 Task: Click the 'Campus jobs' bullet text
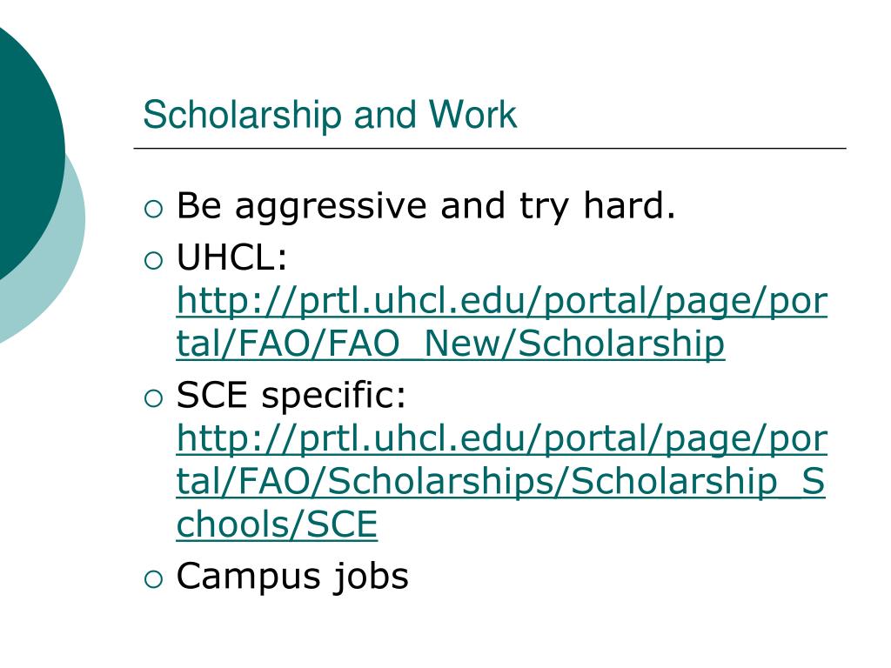(x=292, y=577)
